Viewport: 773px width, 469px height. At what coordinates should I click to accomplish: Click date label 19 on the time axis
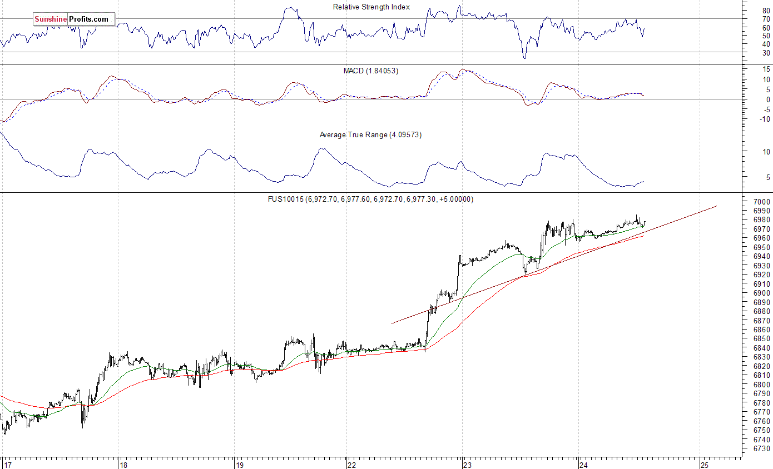point(240,465)
